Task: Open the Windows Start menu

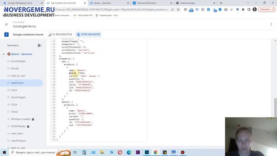Action: pos(4,152)
